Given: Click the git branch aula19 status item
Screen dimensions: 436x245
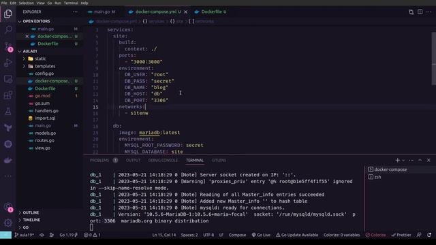Looking at the screenshot, I should (24, 235).
